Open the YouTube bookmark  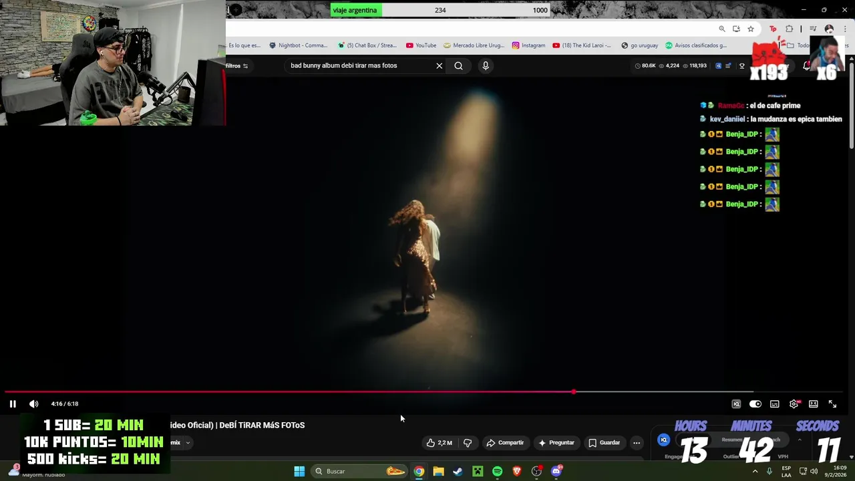click(421, 45)
